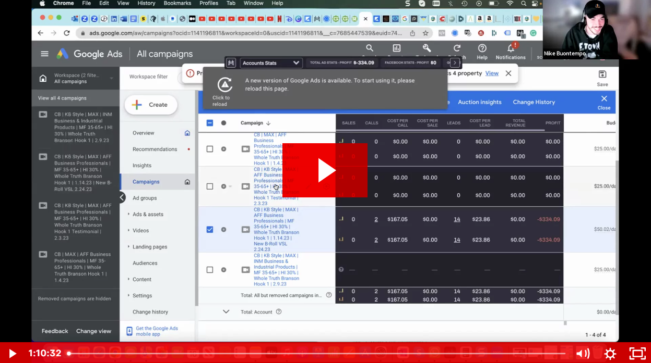Viewport: 651px width, 363px height.
Task: Check the INM Business & Industrial campaign checkbox
Action: pyautogui.click(x=210, y=270)
